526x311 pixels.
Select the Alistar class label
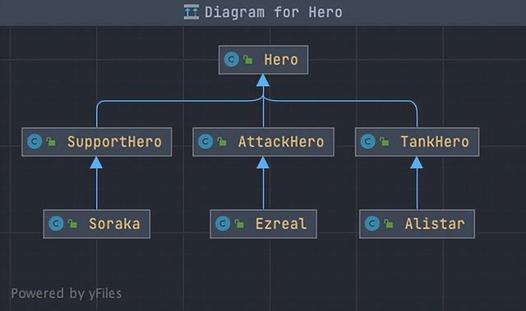click(435, 224)
